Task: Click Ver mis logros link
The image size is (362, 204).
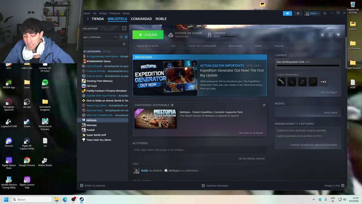Action: (329, 92)
